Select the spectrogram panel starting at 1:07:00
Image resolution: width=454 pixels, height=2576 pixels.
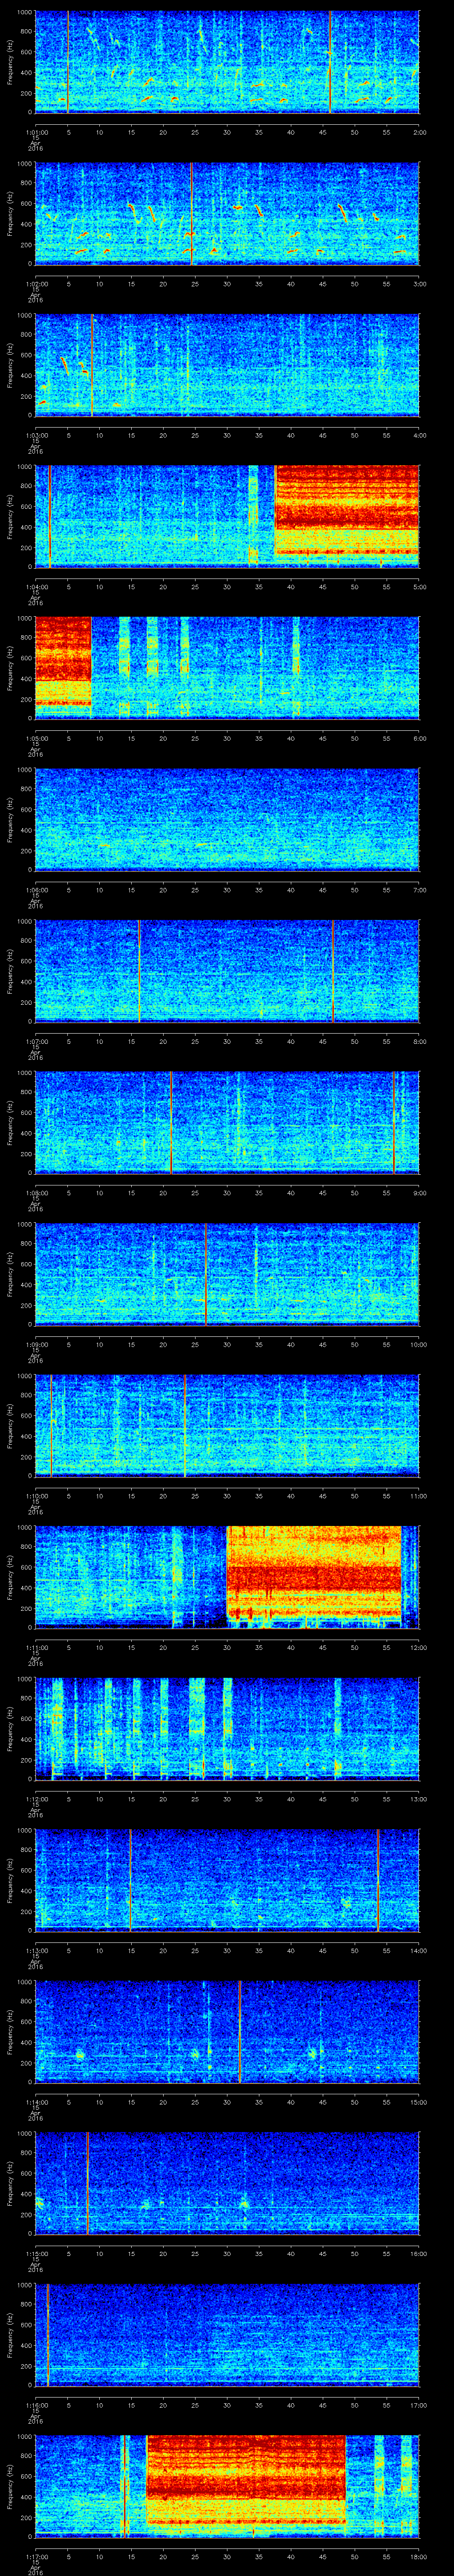coord(227,971)
